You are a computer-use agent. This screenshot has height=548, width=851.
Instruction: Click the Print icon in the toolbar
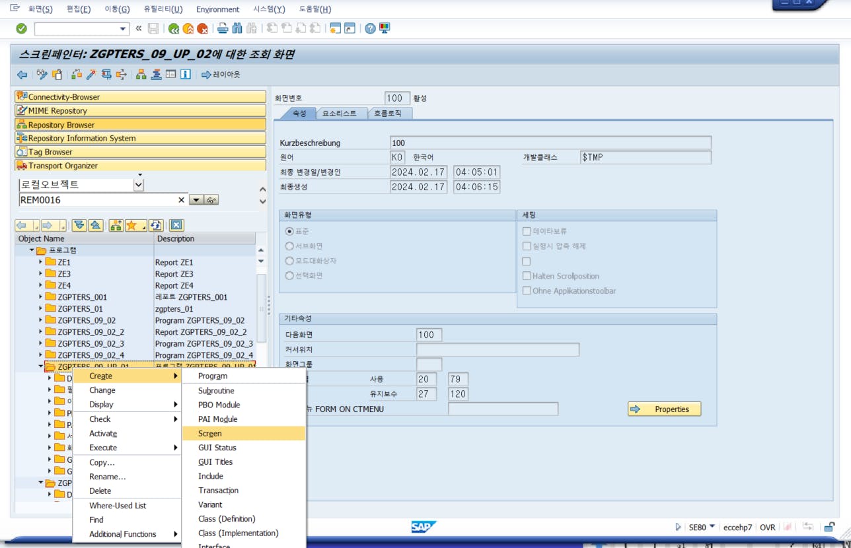pyautogui.click(x=223, y=28)
